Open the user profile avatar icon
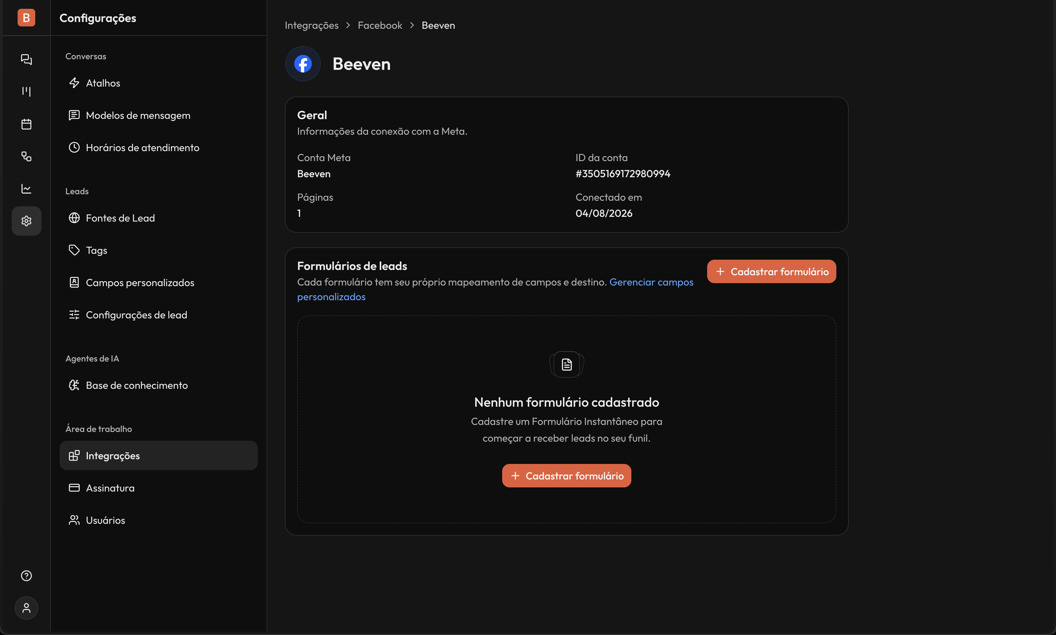This screenshot has height=635, width=1056. click(26, 608)
